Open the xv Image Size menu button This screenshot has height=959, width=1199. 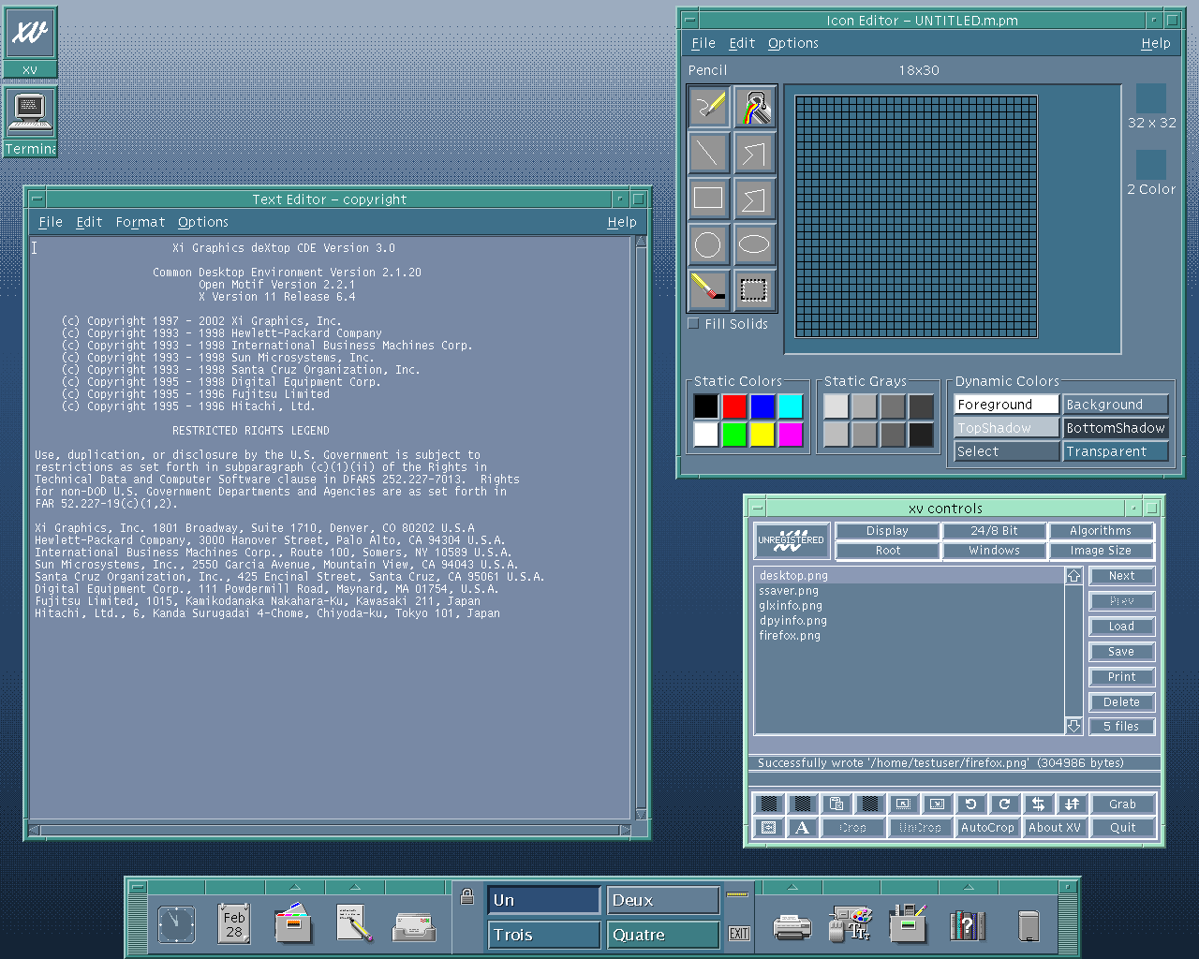[x=1101, y=551]
